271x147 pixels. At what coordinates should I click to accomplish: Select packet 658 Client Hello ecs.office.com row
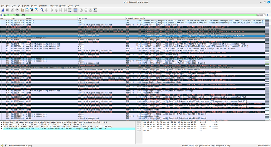pyautogui.click(x=132, y=55)
